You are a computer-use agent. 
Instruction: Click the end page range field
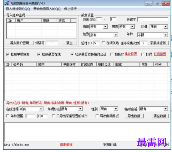[113, 19]
